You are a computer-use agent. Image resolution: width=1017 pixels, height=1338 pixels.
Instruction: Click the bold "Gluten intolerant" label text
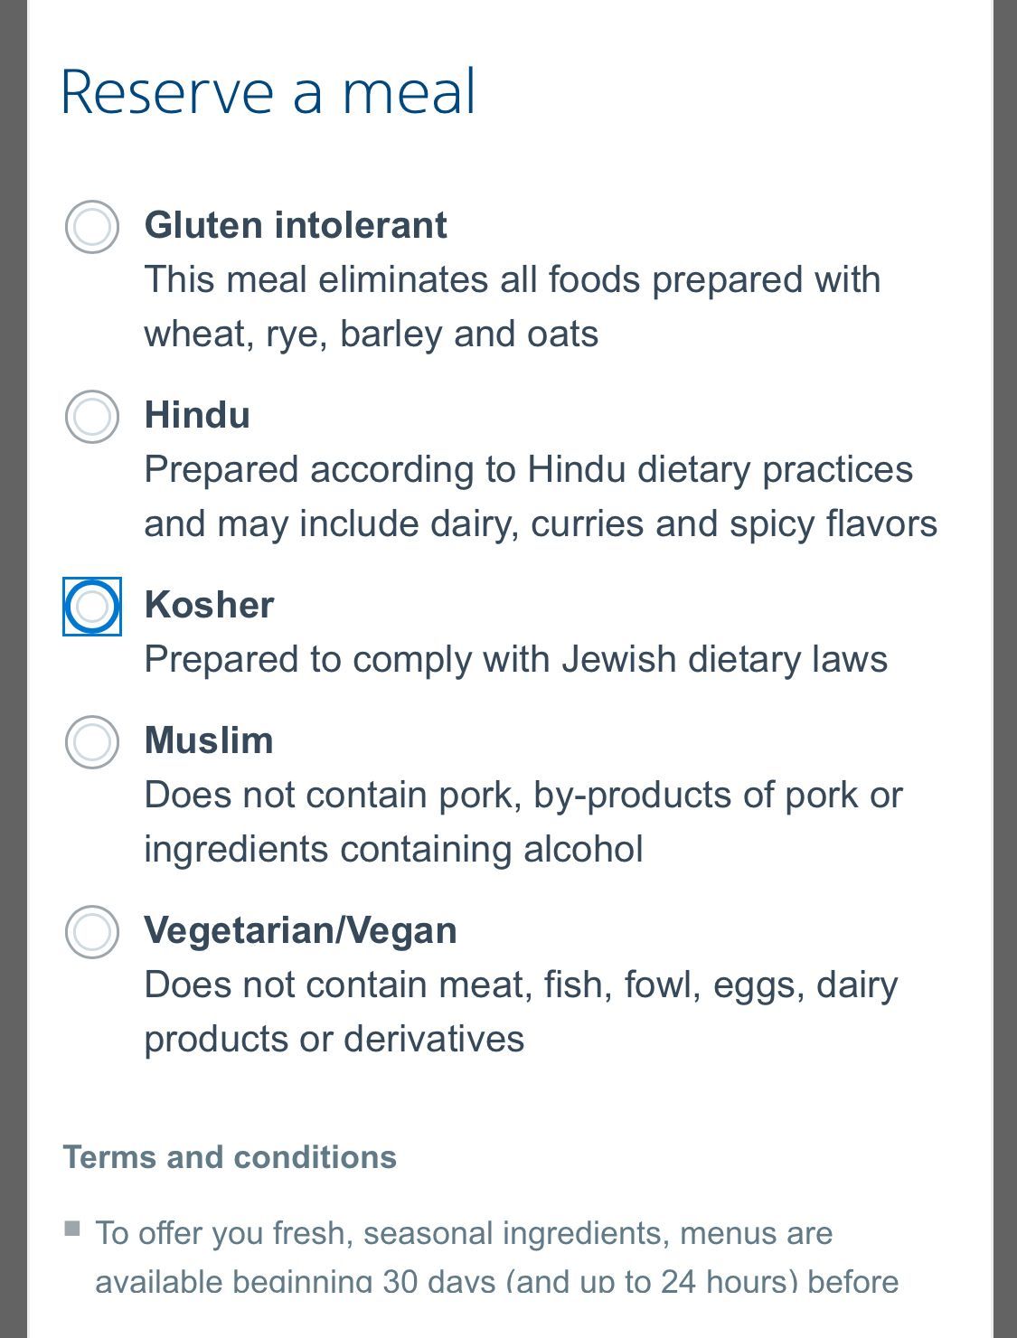click(x=296, y=225)
